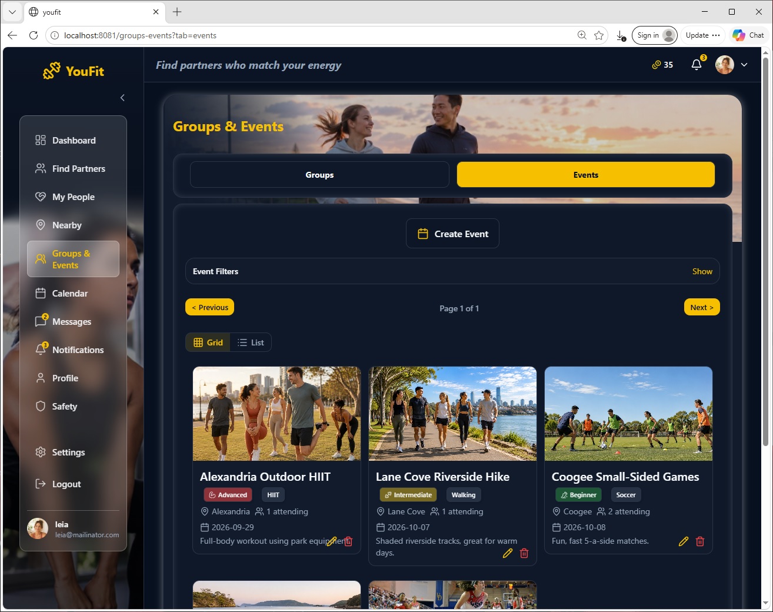The height and width of the screenshot is (612, 773).
Task: Open the Lane Cove Riverside Hike image
Action: 452,414
